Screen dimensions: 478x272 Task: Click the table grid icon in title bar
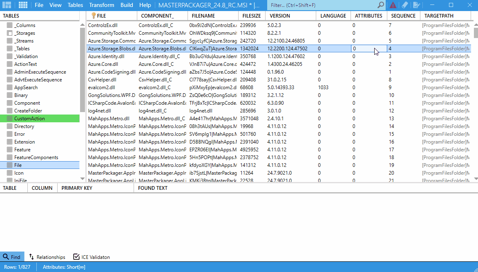[23, 5]
